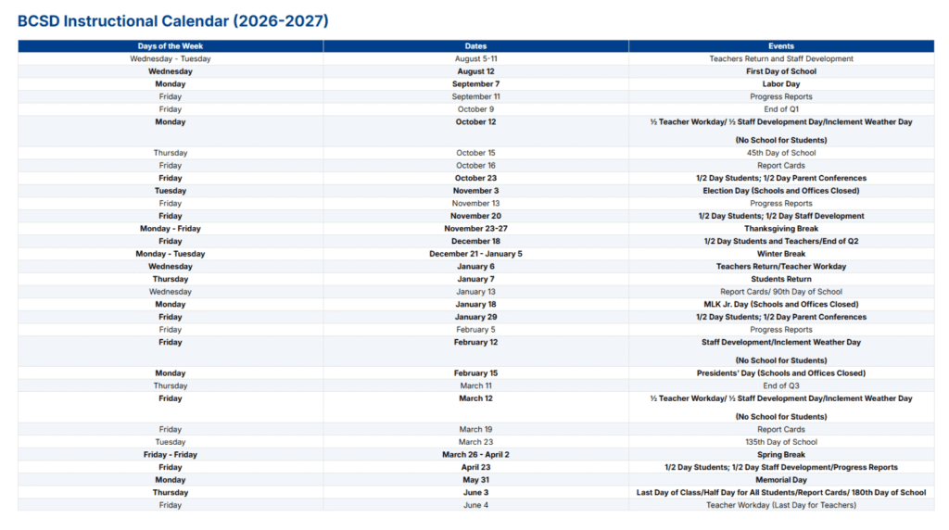Viewport: 949px width, 530px height.
Task: Select the 'June 4' date cell
Action: (x=475, y=505)
